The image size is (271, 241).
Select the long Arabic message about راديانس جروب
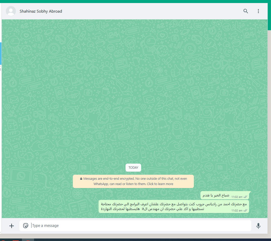(174, 206)
